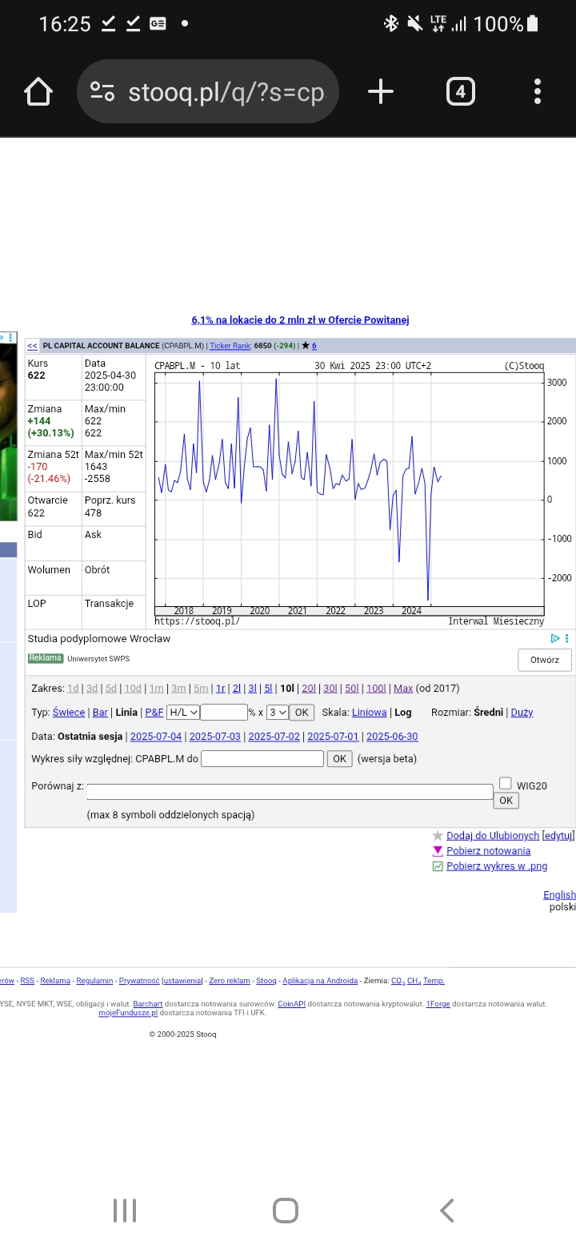Image resolution: width=576 pixels, height=1249 pixels.
Task: Open session date 2025-06-30
Action: [392, 737]
